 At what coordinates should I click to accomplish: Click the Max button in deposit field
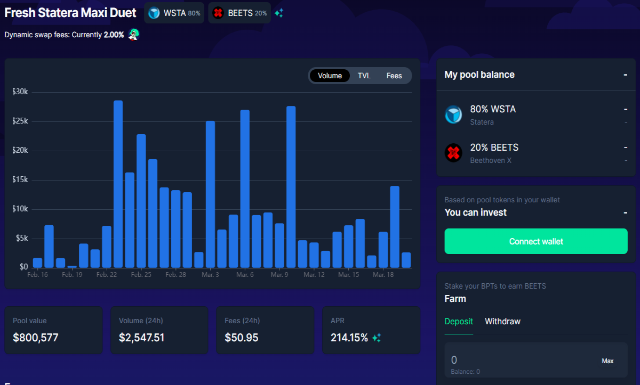coord(607,361)
